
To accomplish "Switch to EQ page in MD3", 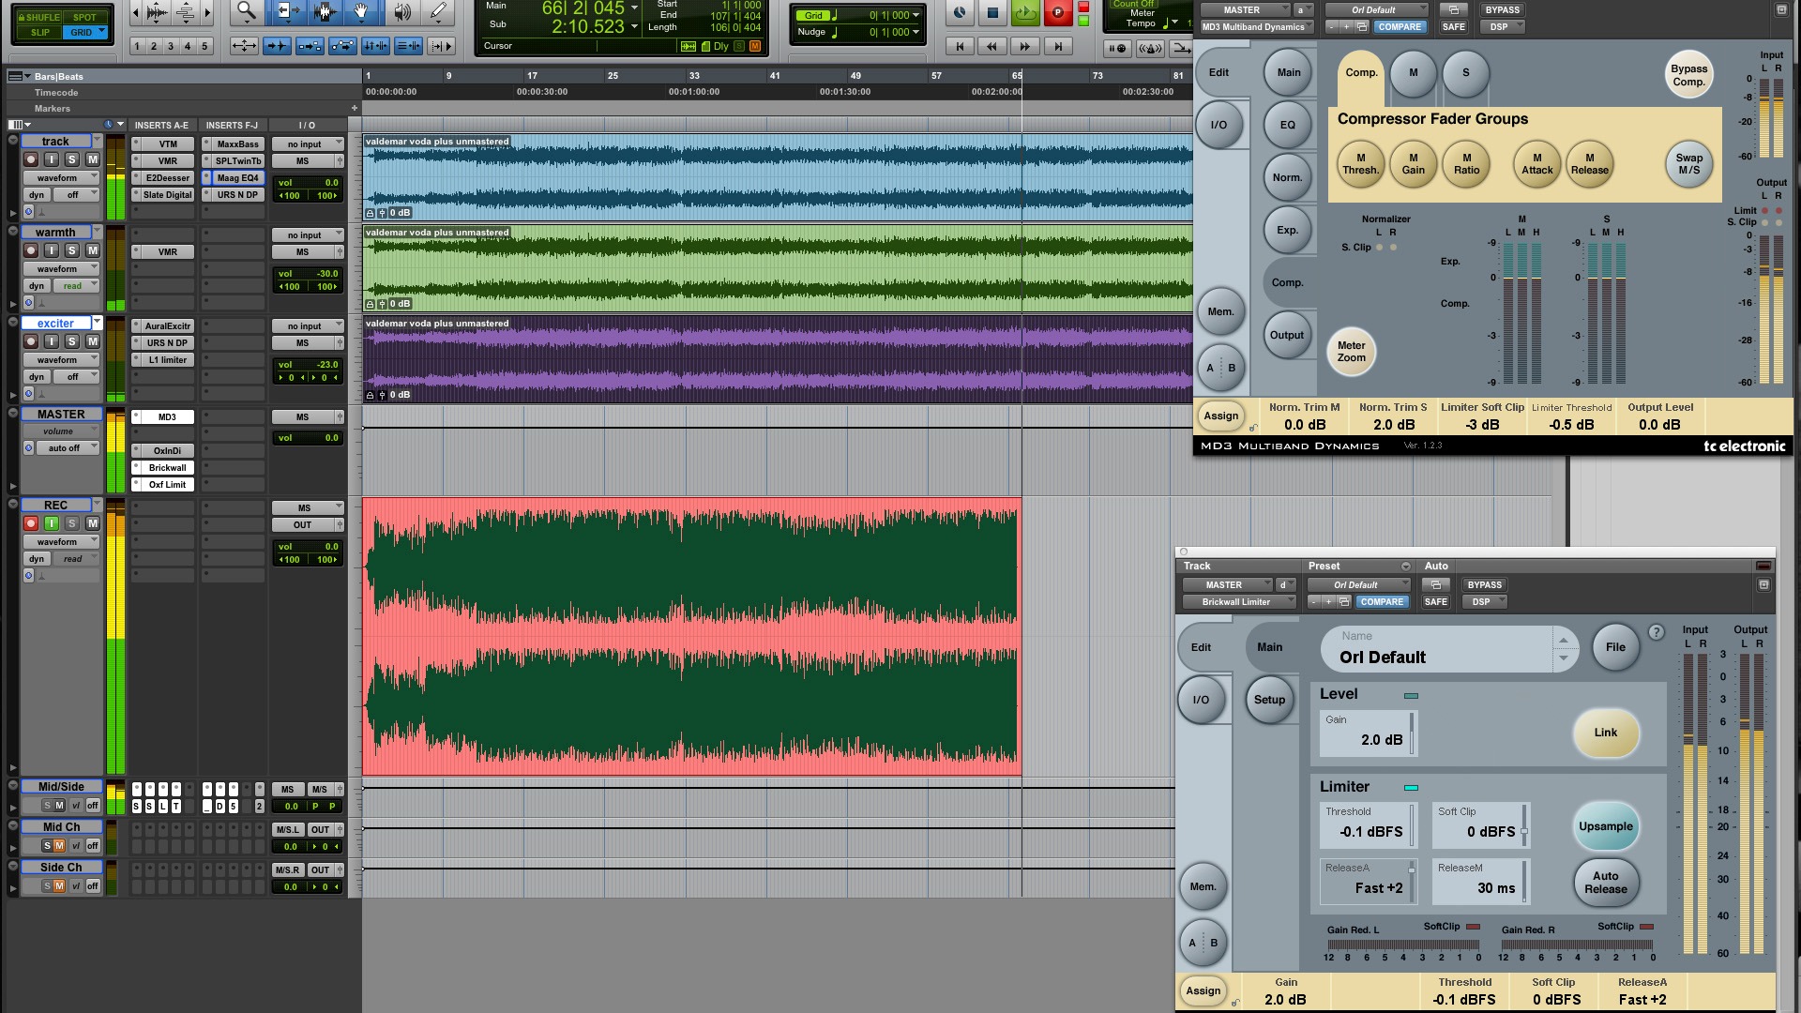I will pos(1287,125).
